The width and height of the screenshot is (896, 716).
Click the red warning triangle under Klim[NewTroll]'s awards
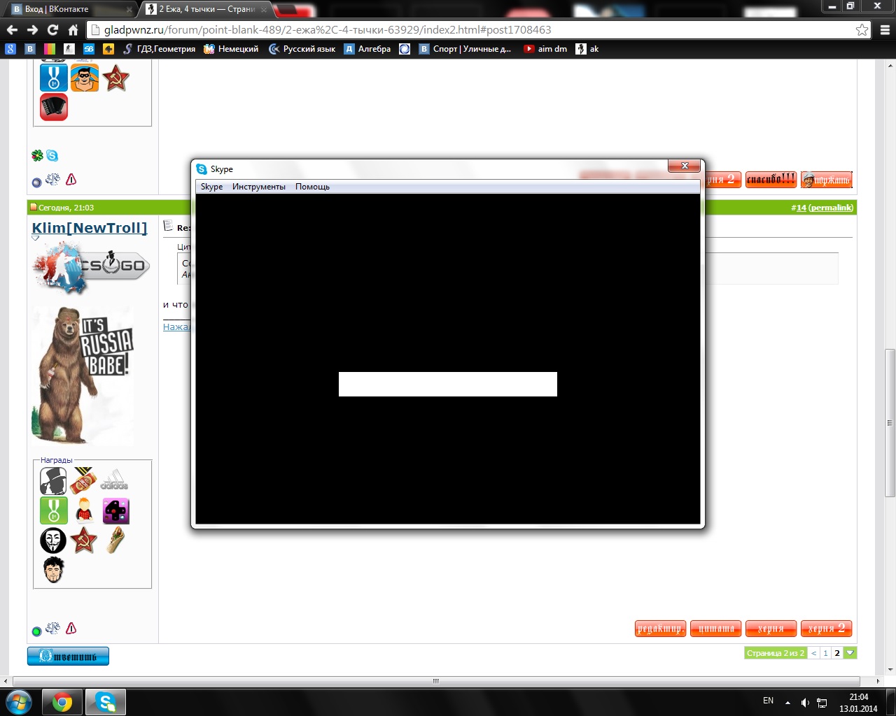pyautogui.click(x=71, y=629)
